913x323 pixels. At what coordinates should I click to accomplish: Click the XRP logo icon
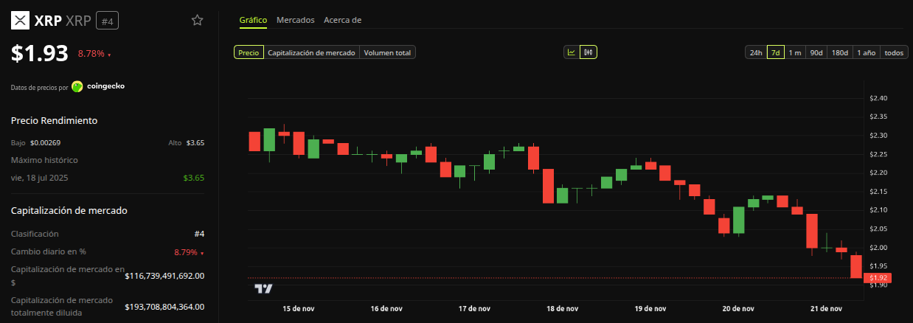click(20, 21)
